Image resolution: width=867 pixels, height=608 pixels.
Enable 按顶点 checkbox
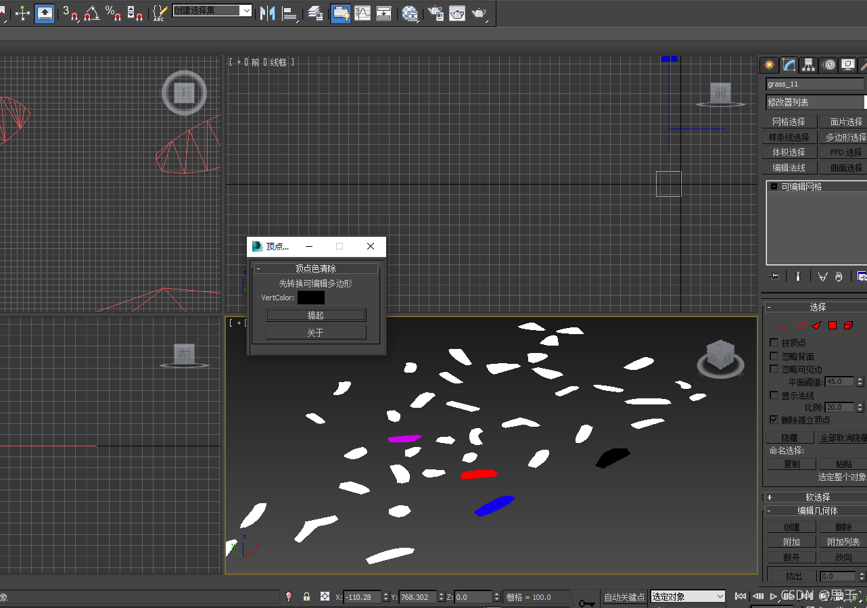click(774, 343)
